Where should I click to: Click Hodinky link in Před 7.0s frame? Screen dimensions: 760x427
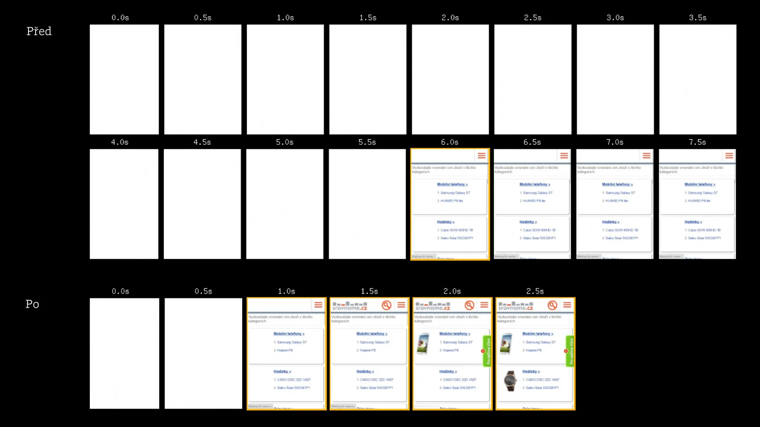point(610,222)
